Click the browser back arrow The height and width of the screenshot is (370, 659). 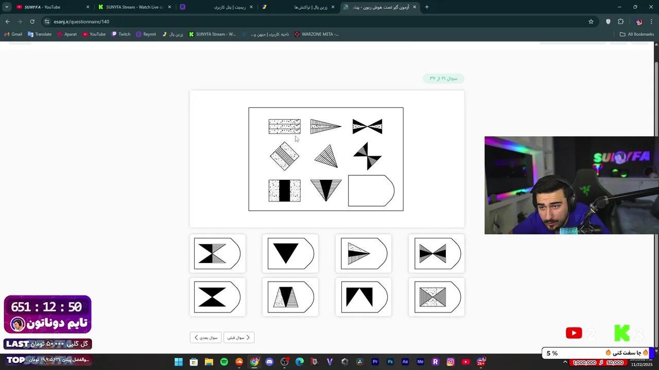(7, 22)
